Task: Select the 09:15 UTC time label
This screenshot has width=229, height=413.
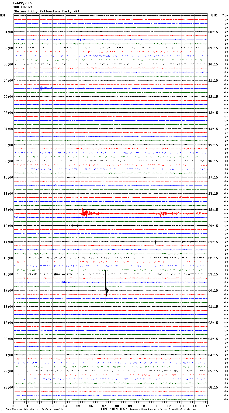Action: [x=213, y=48]
